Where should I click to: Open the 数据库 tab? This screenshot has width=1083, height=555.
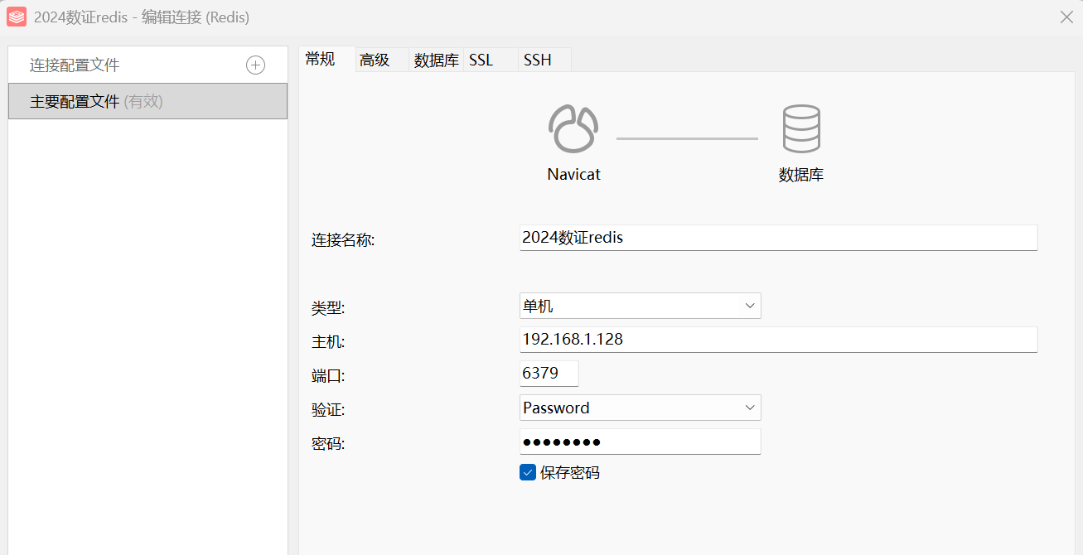point(437,60)
